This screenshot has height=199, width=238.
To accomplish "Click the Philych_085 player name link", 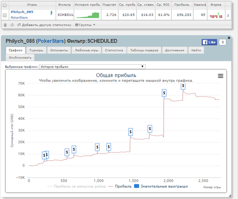I will (22, 12).
